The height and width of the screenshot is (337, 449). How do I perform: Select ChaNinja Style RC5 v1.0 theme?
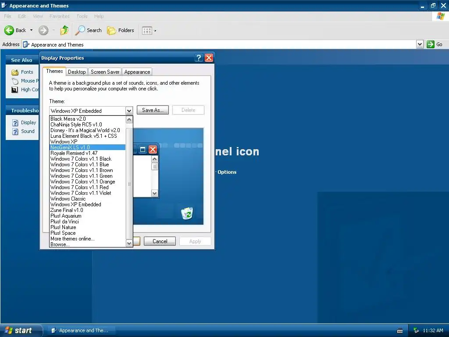88,125
